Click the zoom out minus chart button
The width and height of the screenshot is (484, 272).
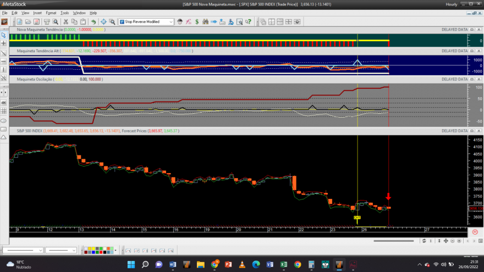pyautogui.click(x=453, y=241)
